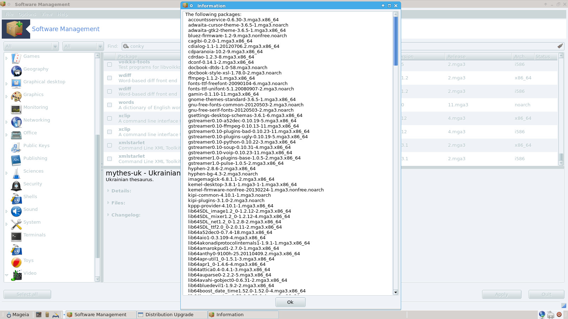Expand the Sound tree category

(x=6, y=211)
